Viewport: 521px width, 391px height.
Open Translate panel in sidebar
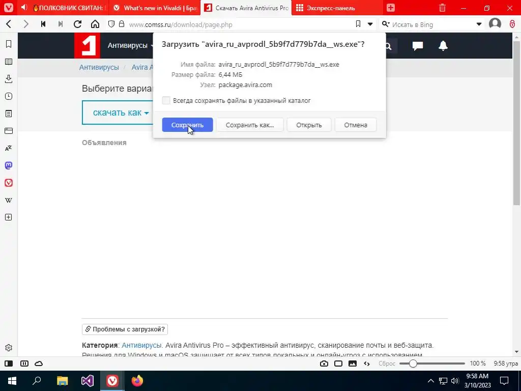pos(9,148)
